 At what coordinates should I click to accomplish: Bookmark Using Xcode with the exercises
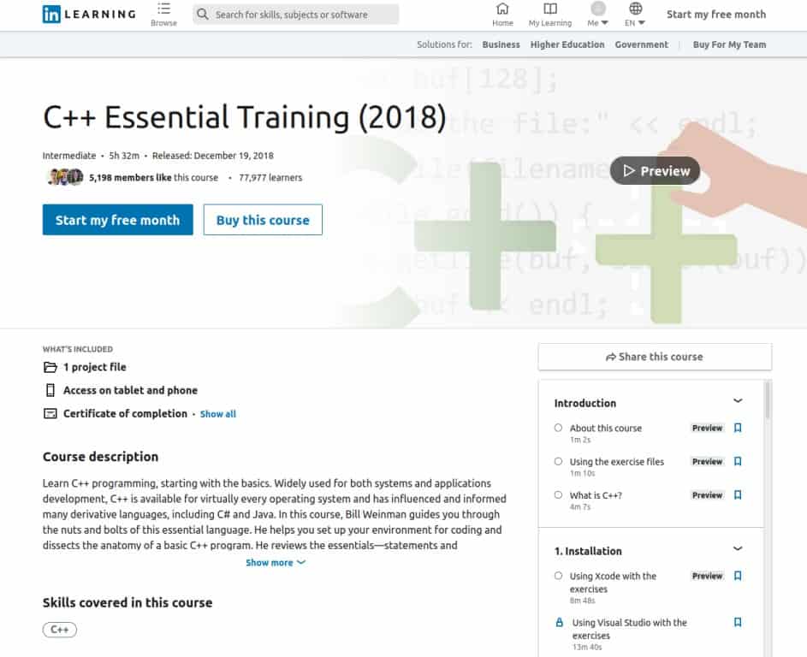coord(738,576)
